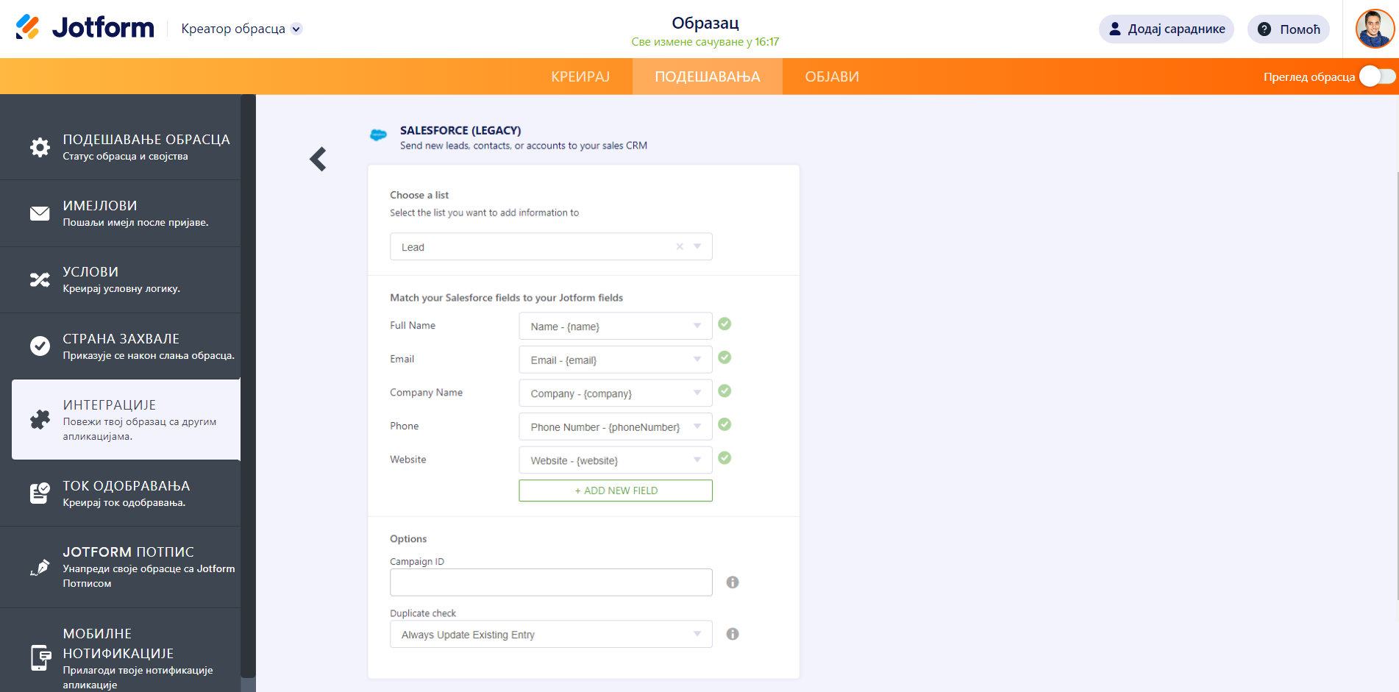The width and height of the screenshot is (1399, 692).
Task: Click the approval icon for Ток одобравања
Action: click(40, 493)
